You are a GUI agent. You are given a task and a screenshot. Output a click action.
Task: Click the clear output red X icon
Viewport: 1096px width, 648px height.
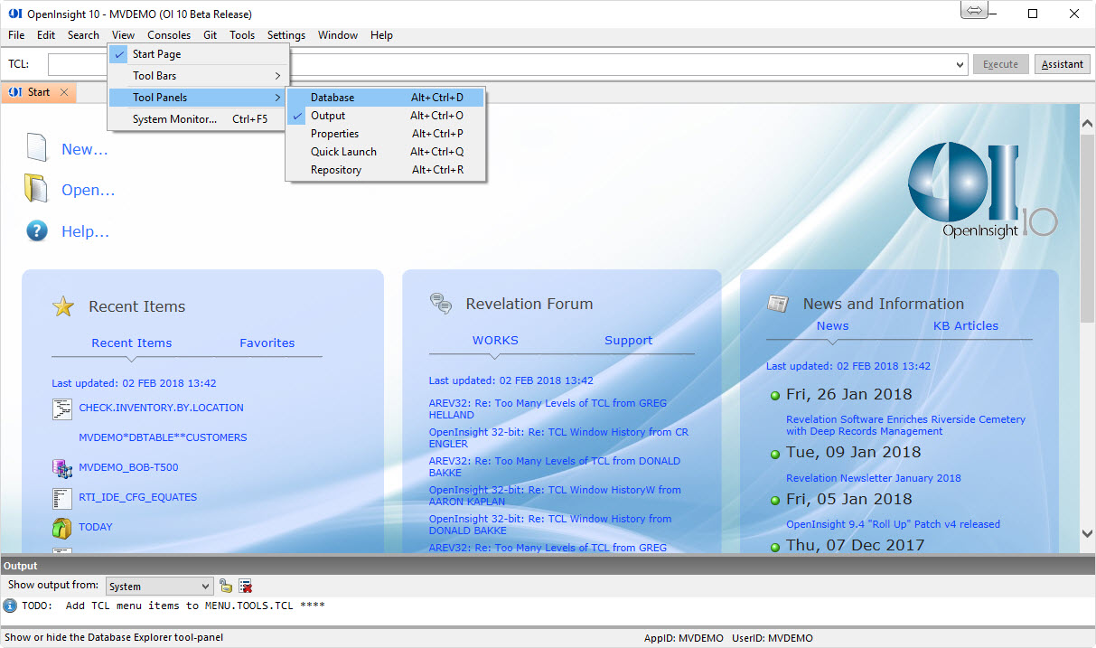pyautogui.click(x=245, y=586)
